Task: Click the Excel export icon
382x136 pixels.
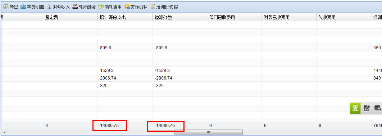Action: click(6, 6)
